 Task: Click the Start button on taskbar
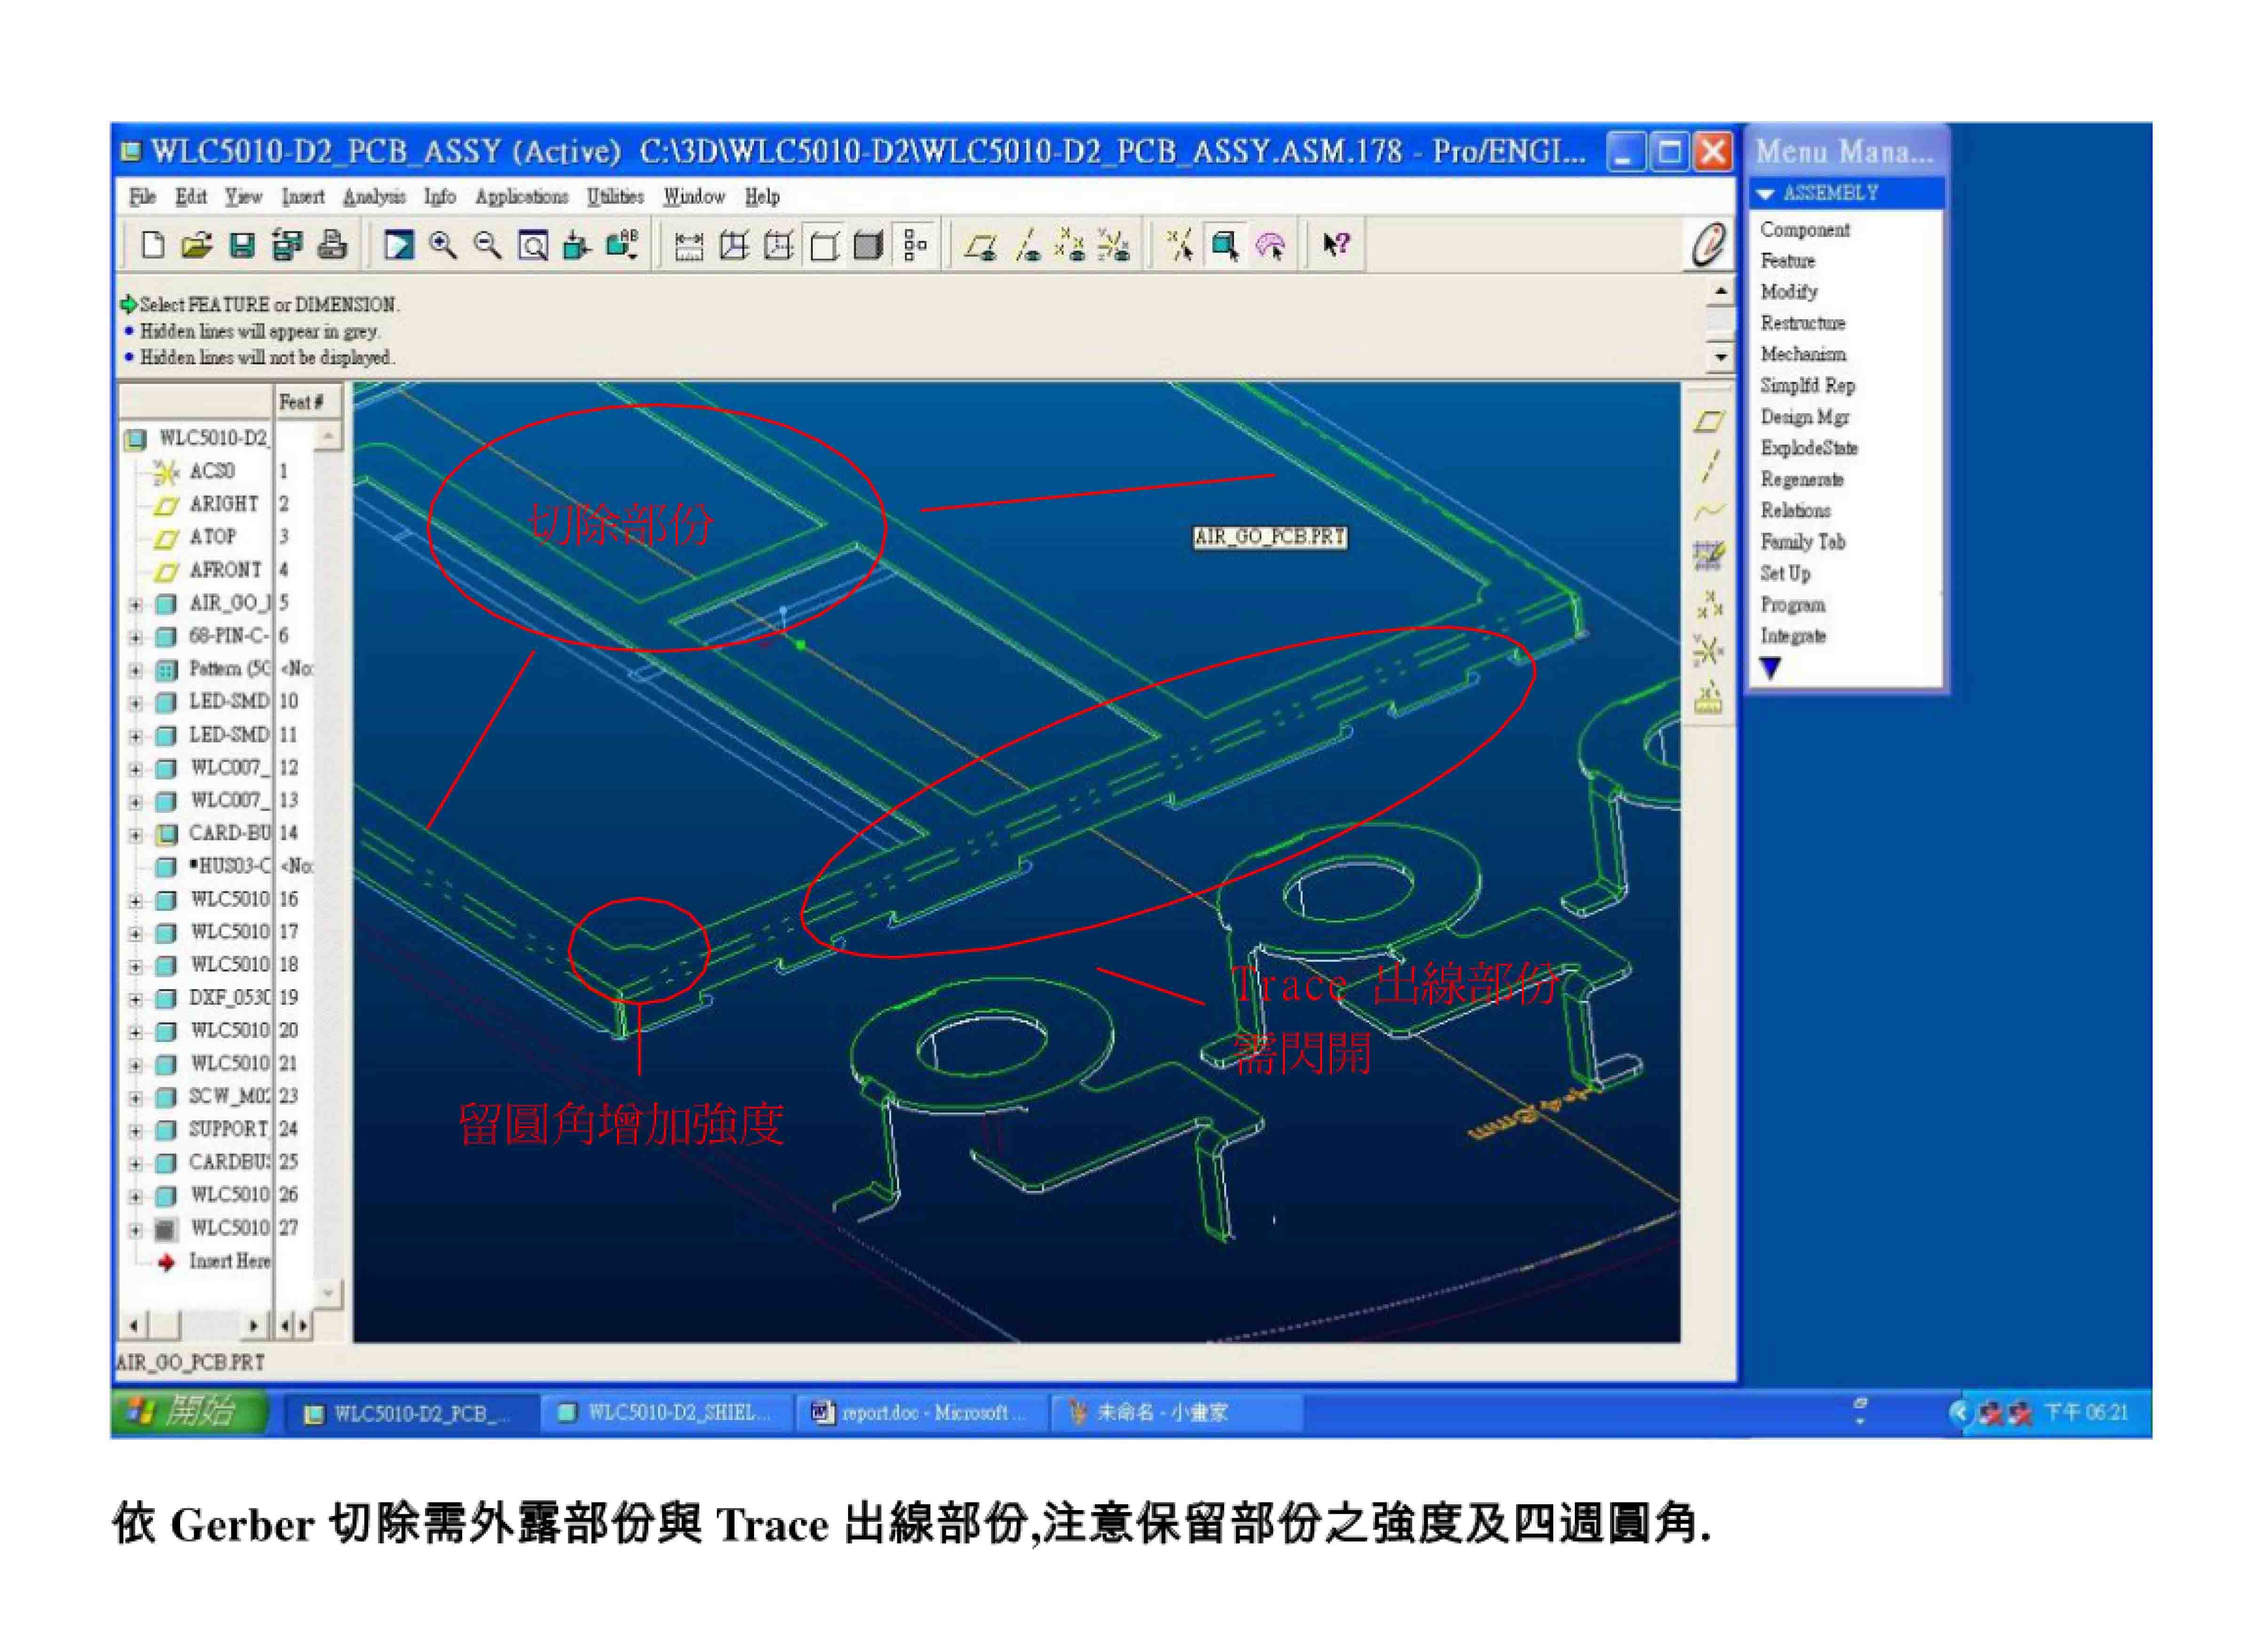tap(190, 1411)
